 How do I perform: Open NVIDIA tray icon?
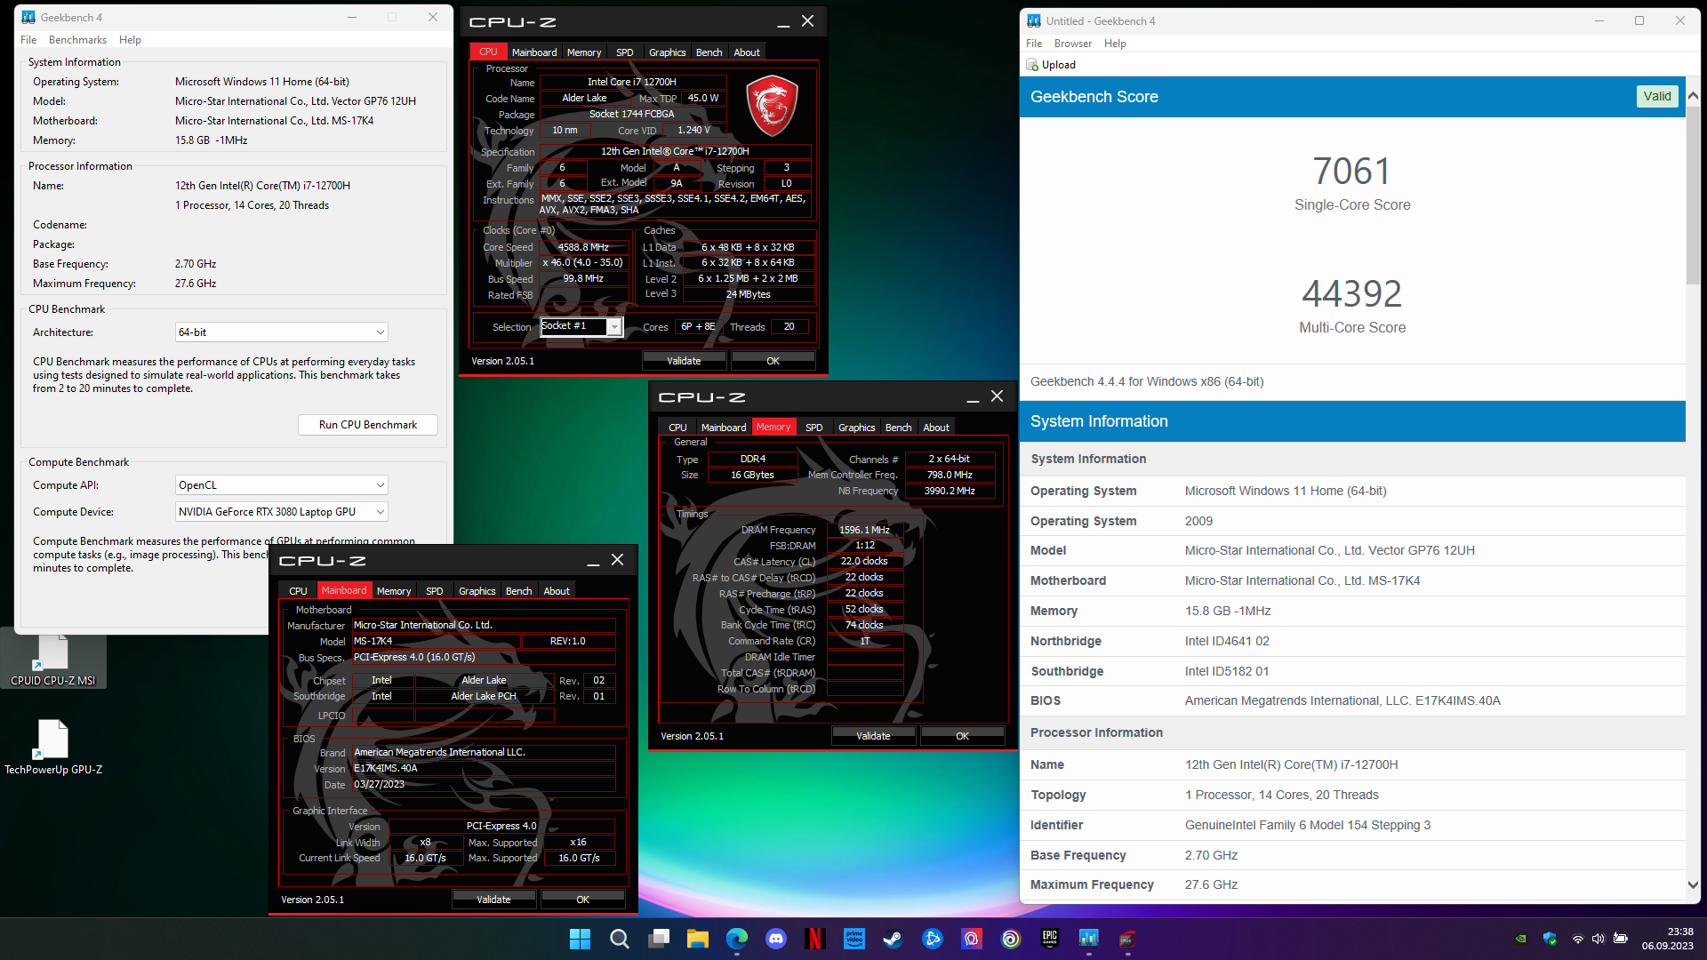pyautogui.click(x=1521, y=939)
